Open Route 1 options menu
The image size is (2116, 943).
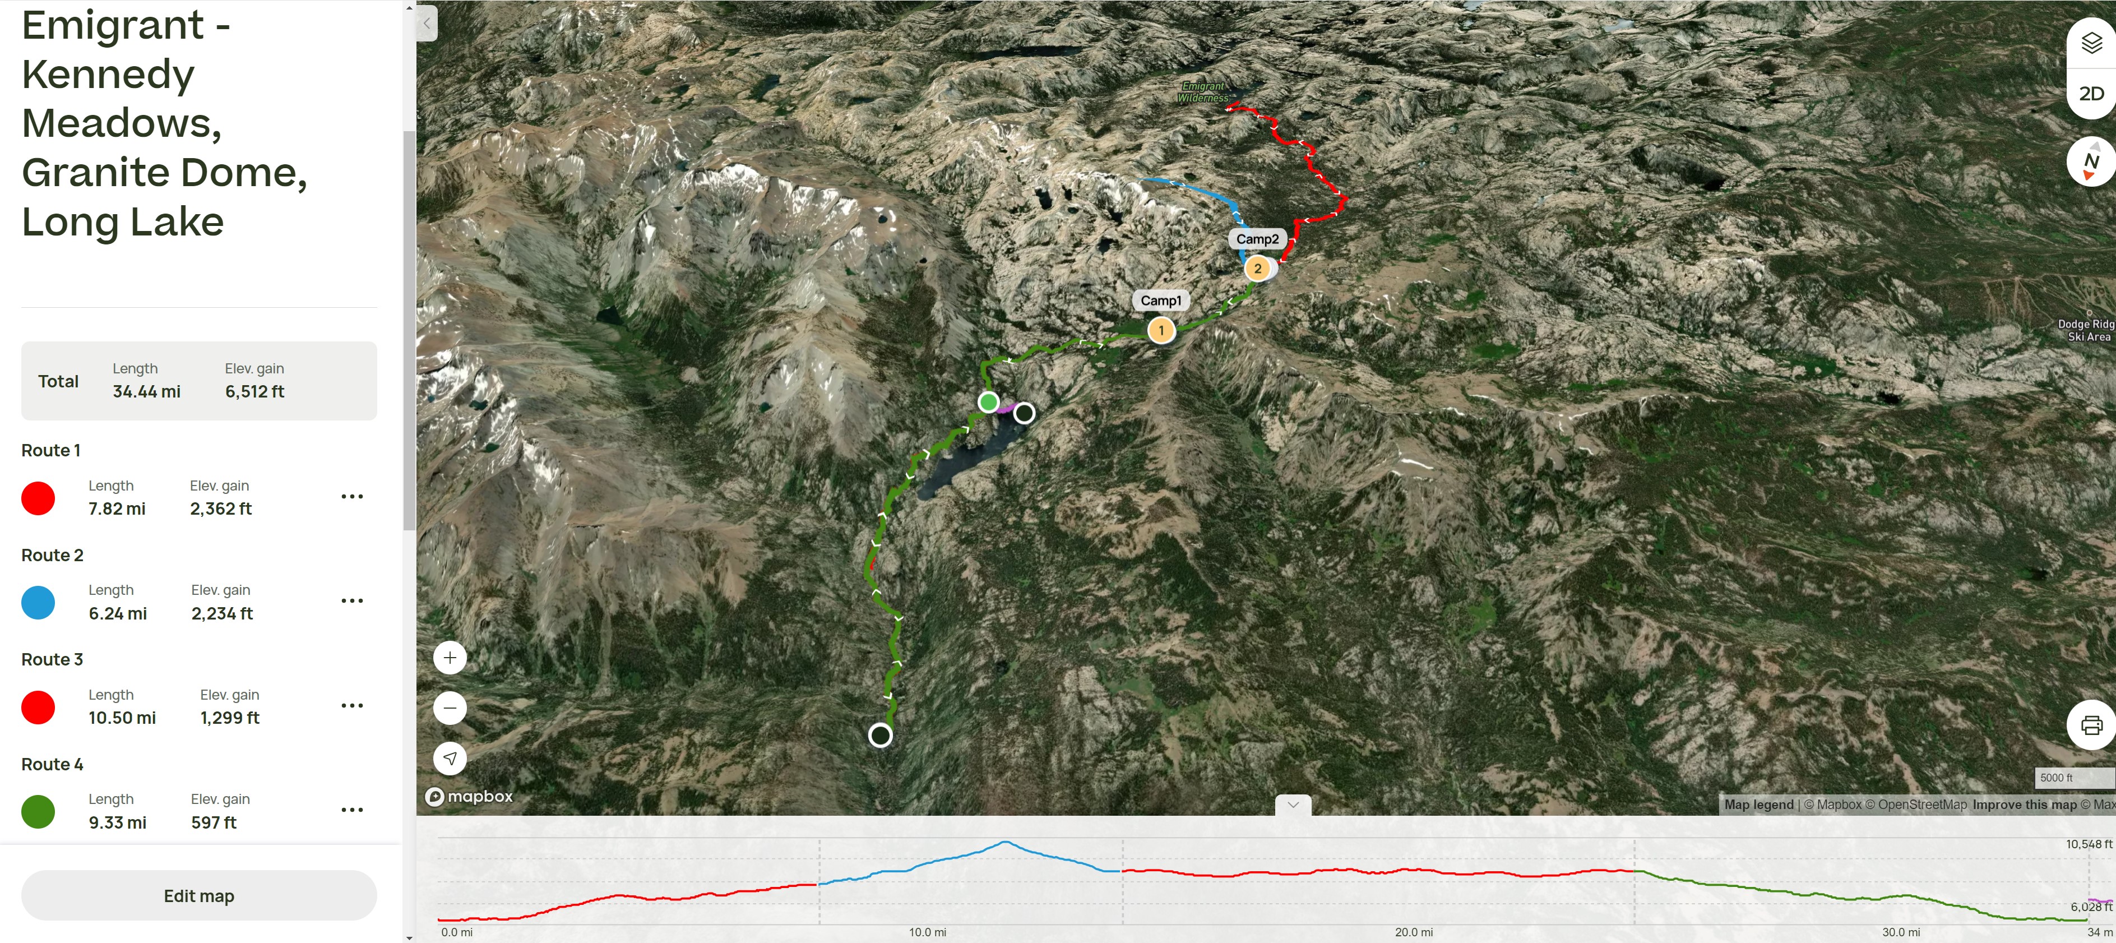tap(353, 496)
